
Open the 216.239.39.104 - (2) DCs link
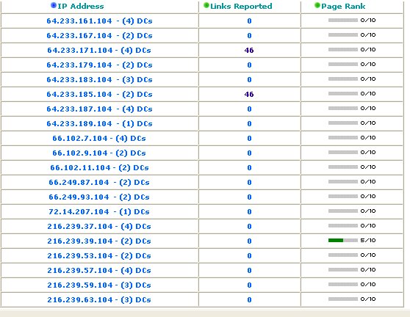(99, 241)
